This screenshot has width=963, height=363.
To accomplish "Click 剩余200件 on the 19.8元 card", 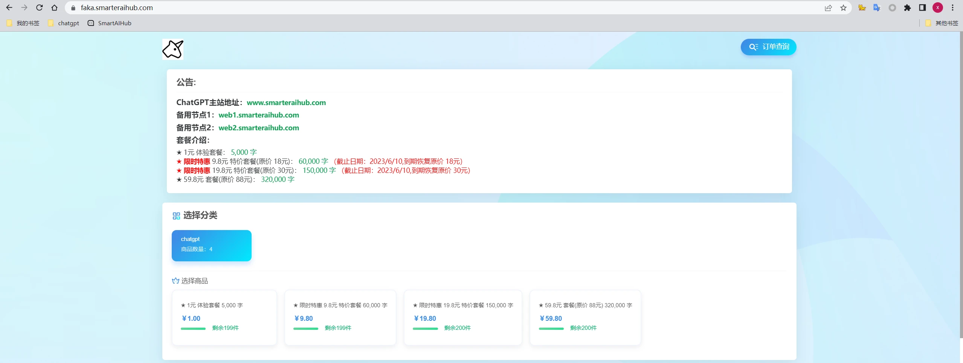I will (457, 328).
